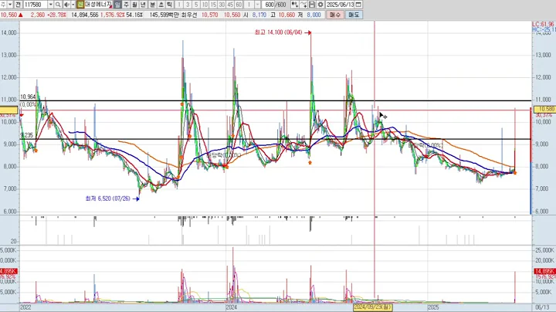The image size is (556, 312).
Task: Select the 월 monthly chart period
Action: (134, 5)
